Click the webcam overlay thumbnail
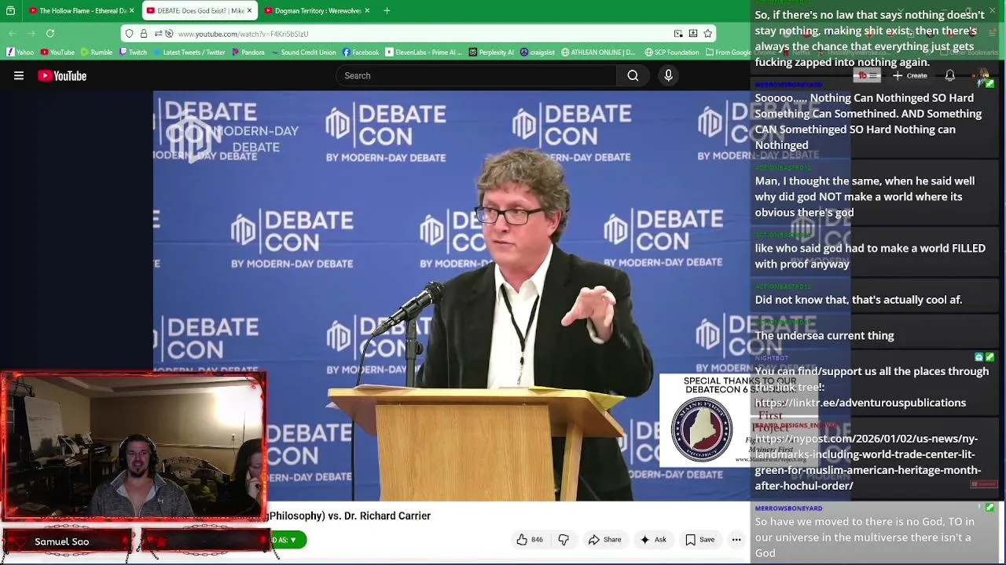 pos(134,446)
